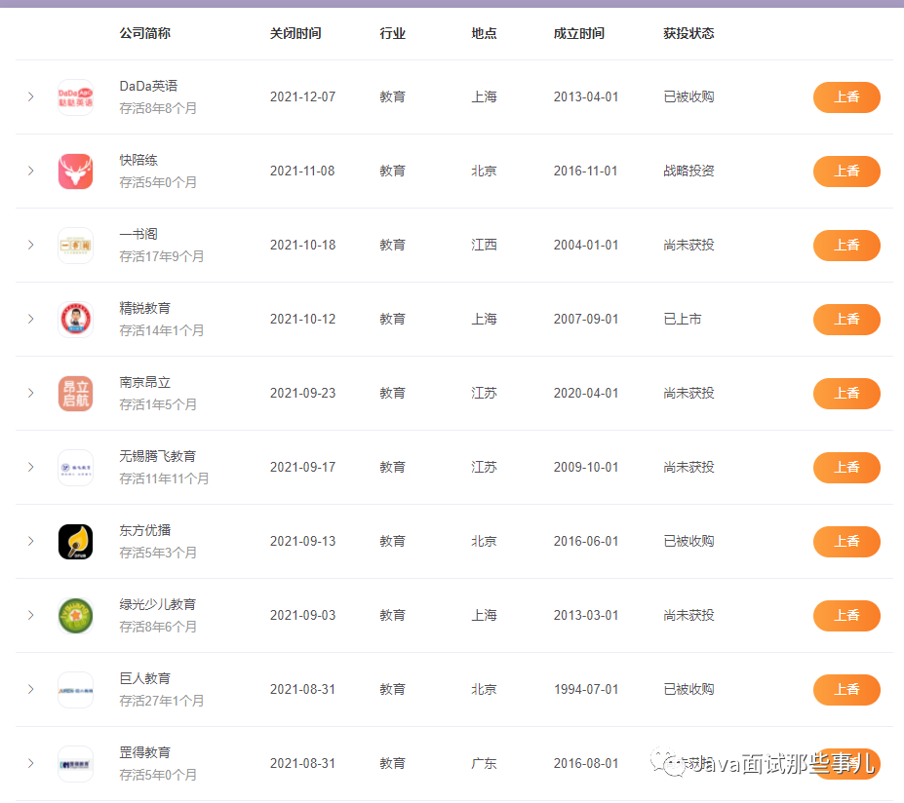Select the 快陪练 deer logo
Viewport: 904px width, 803px height.
75,171
